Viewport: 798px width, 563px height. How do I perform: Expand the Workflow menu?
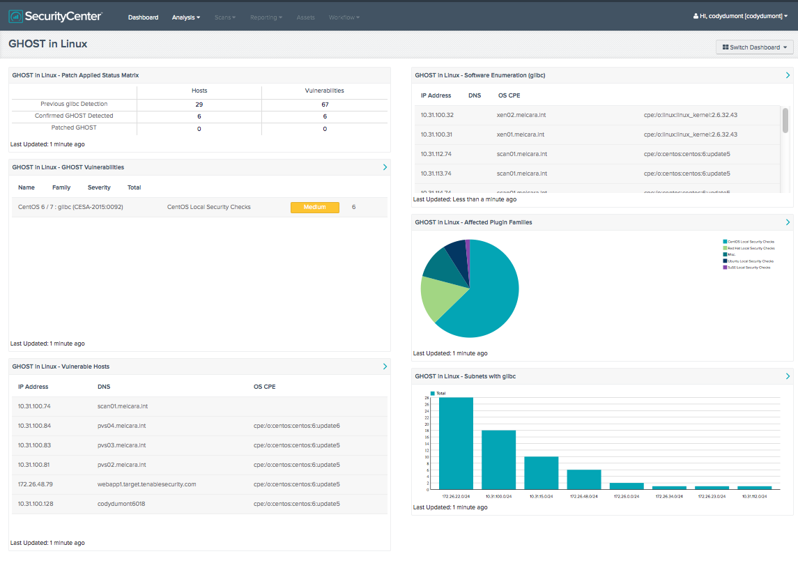coord(344,17)
